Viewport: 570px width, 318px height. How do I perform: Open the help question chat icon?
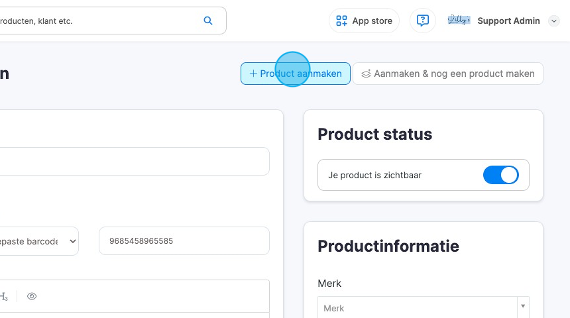coord(423,21)
